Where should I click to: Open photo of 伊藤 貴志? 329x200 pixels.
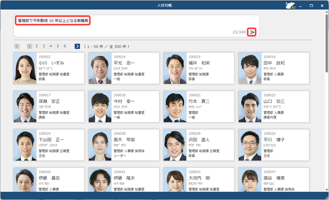[x=25, y=180]
